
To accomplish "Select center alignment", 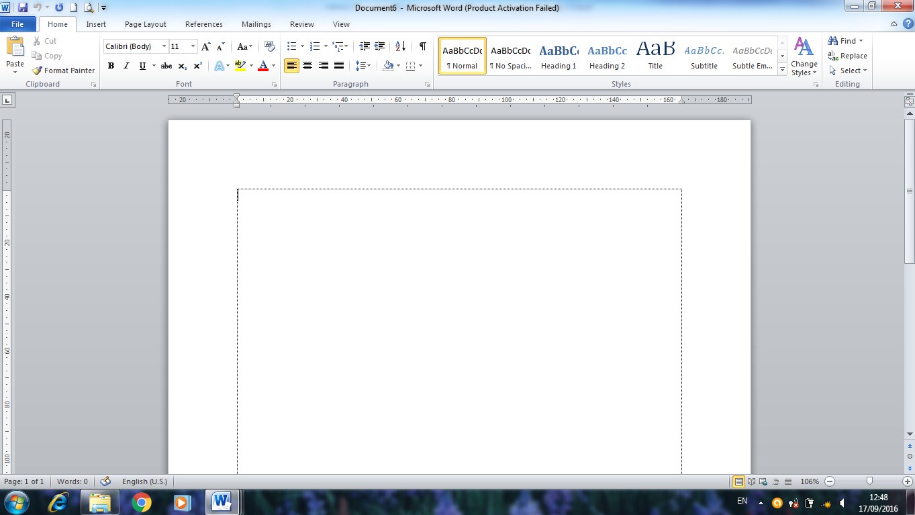I will pos(307,66).
